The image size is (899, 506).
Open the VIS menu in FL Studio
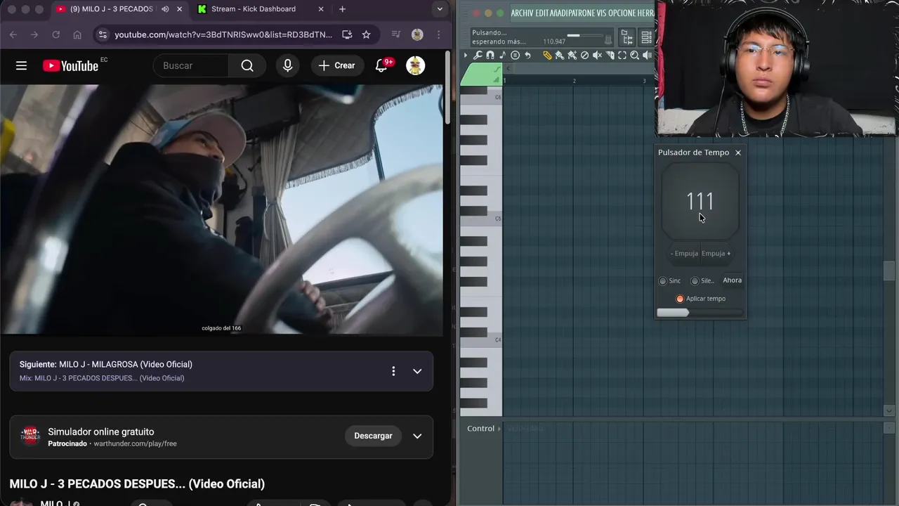[x=602, y=13]
